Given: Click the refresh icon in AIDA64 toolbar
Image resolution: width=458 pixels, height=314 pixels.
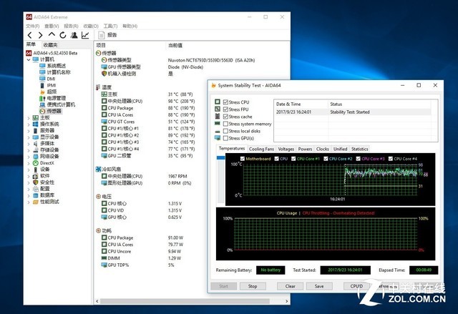Looking at the screenshot, I should (x=62, y=35).
